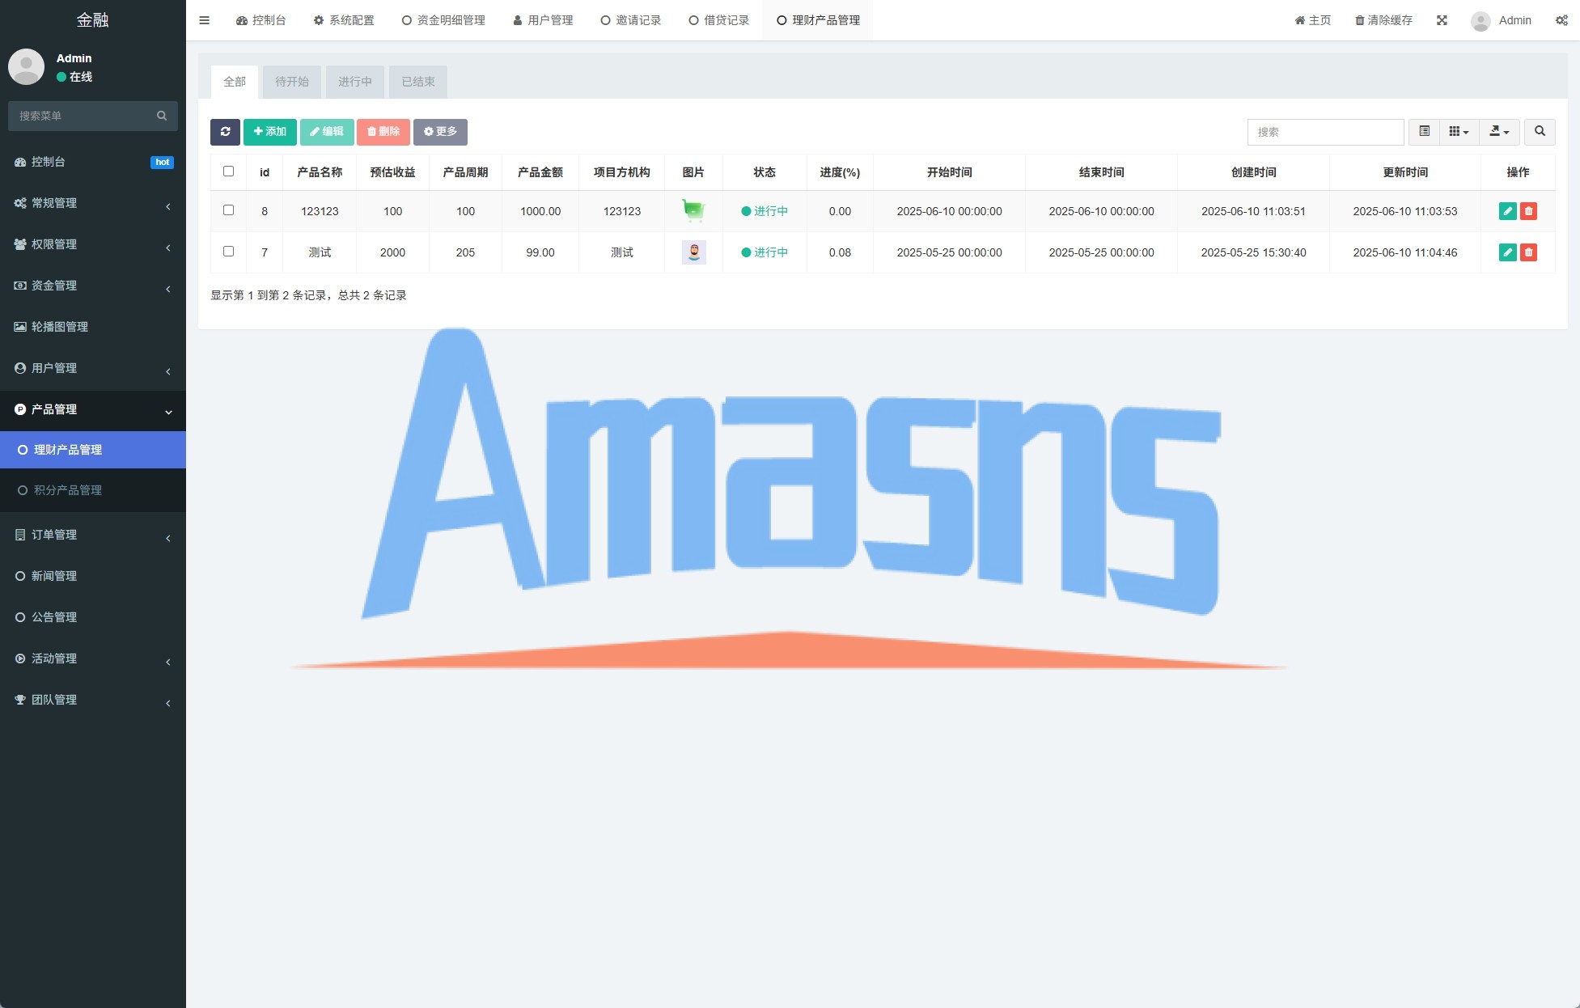Click the edit pencil icon for row 7

tap(1507, 252)
